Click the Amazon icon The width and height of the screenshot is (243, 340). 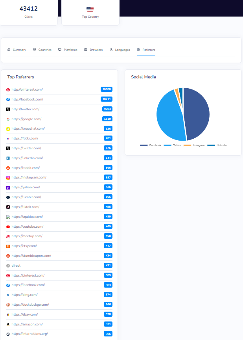(8, 324)
